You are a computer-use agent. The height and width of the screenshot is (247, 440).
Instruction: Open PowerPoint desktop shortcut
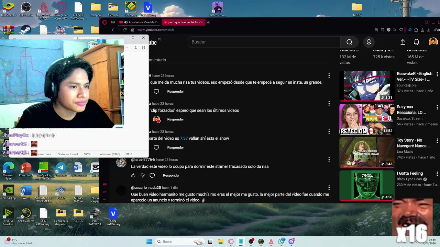click(26, 169)
